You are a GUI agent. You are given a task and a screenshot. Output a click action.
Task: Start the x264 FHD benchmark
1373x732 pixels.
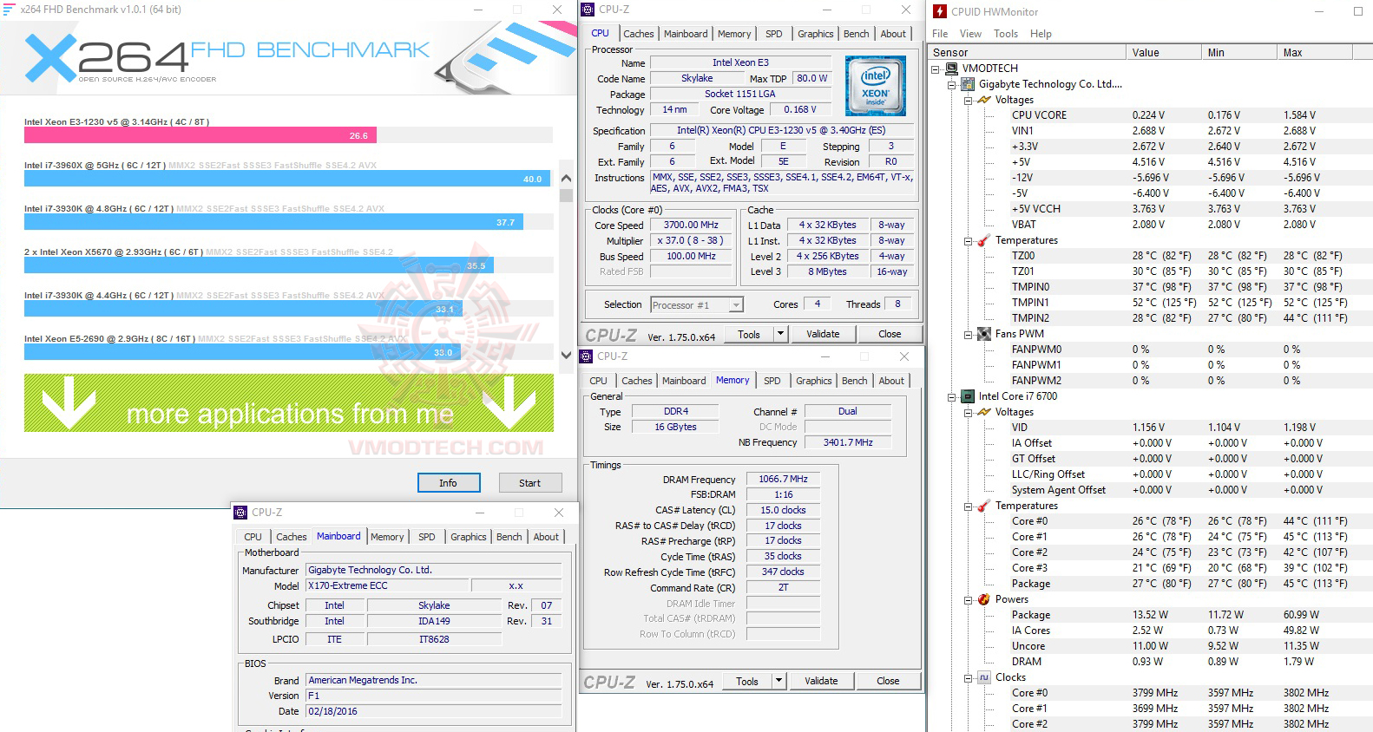[530, 483]
